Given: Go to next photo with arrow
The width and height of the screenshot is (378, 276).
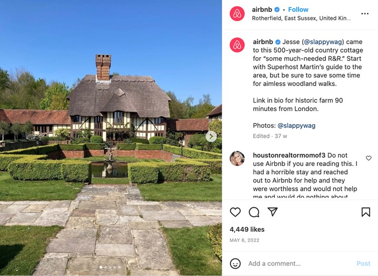Looking at the screenshot, I should pyautogui.click(x=211, y=137).
